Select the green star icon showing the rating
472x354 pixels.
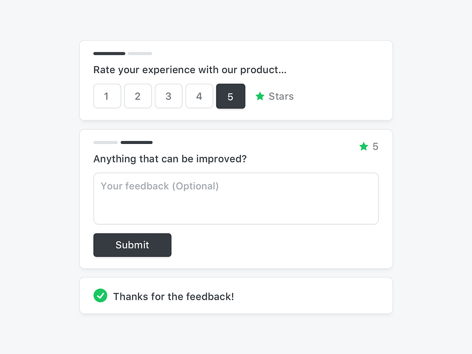click(363, 146)
